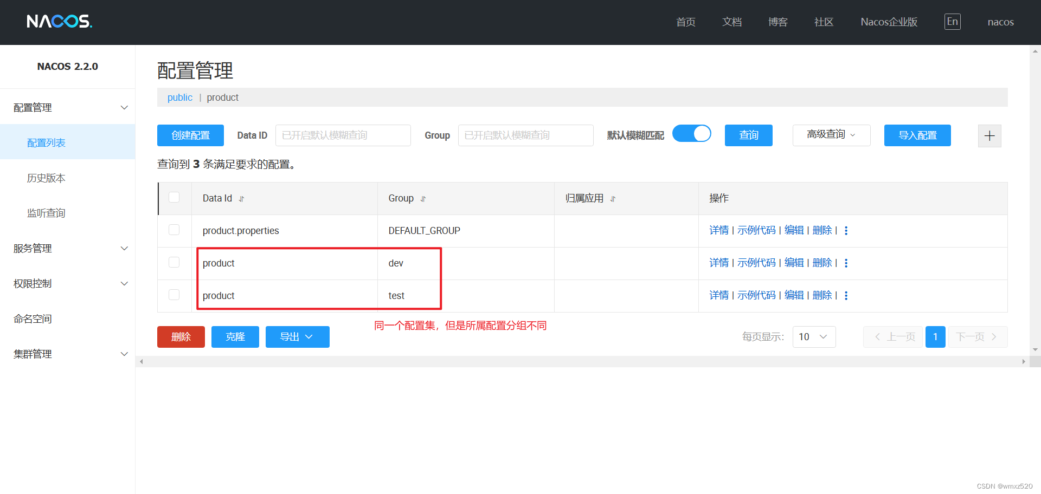Check the product.properties row checkbox

point(174,230)
